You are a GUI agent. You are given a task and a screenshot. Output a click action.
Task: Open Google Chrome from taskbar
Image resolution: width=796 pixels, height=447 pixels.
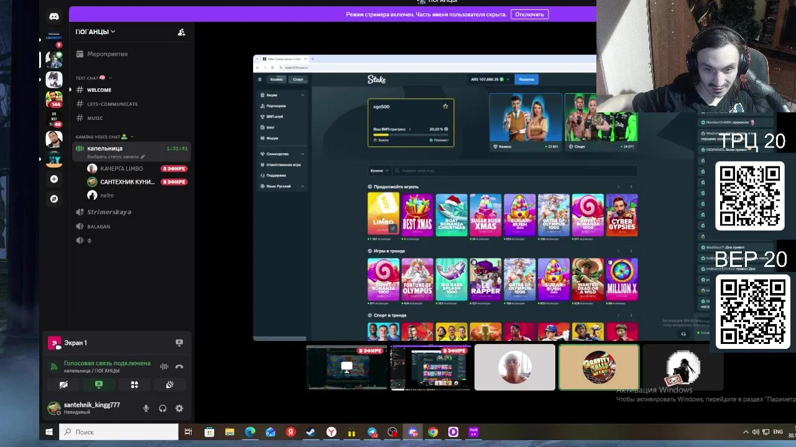point(433,432)
